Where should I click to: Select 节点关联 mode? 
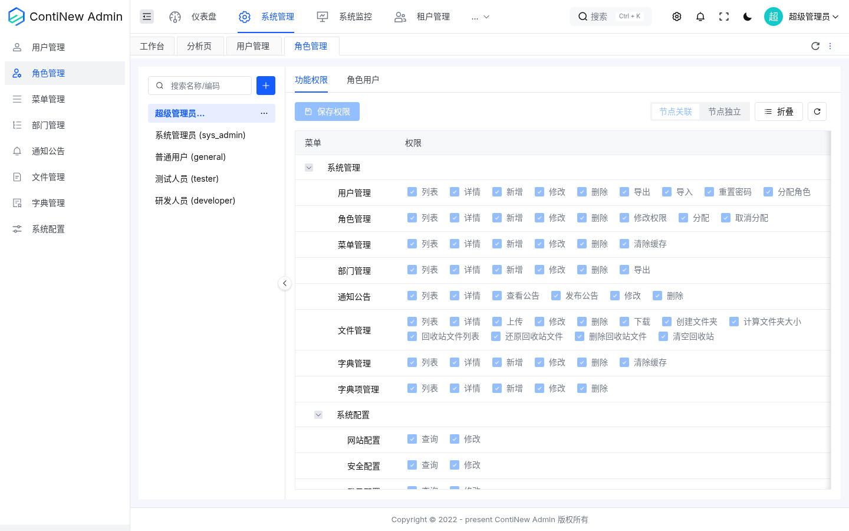click(676, 112)
